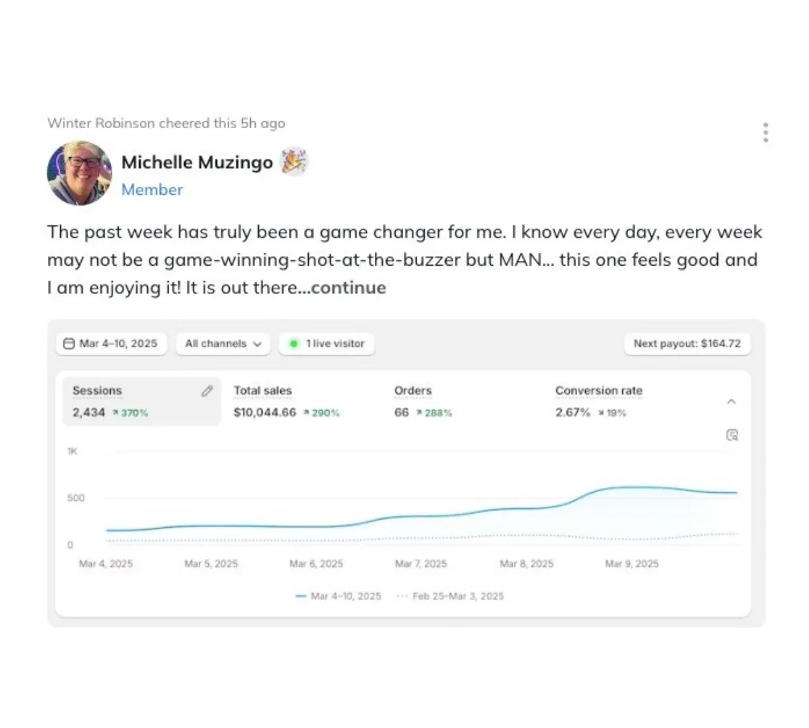Open Michelle Muzingo's name link
The height and width of the screenshot is (728, 809).
[x=197, y=162]
